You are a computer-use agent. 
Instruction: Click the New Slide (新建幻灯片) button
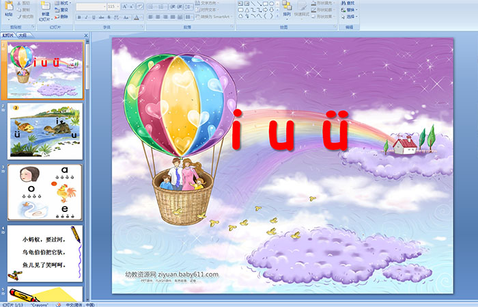(x=46, y=12)
